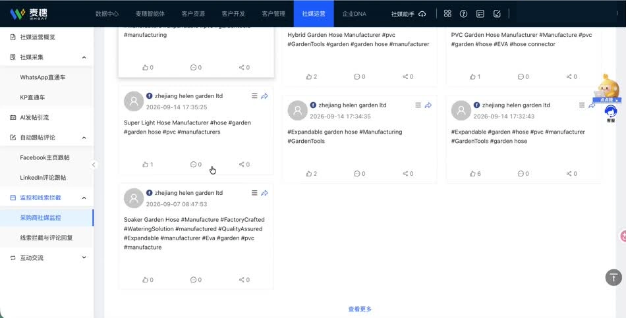
Task: Click the edit note icon in header
Action: click(497, 14)
